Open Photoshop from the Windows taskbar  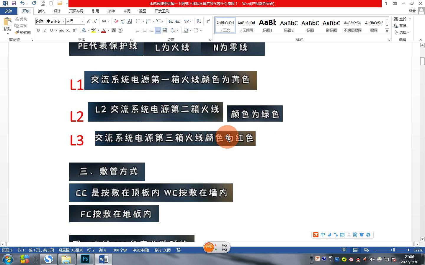coord(85,259)
